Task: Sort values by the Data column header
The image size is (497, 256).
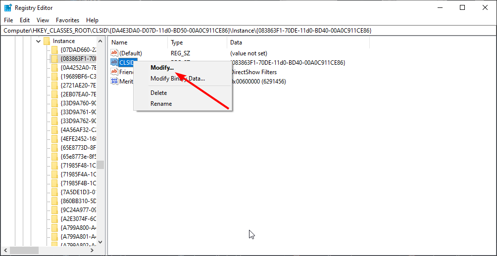Action: 298,43
